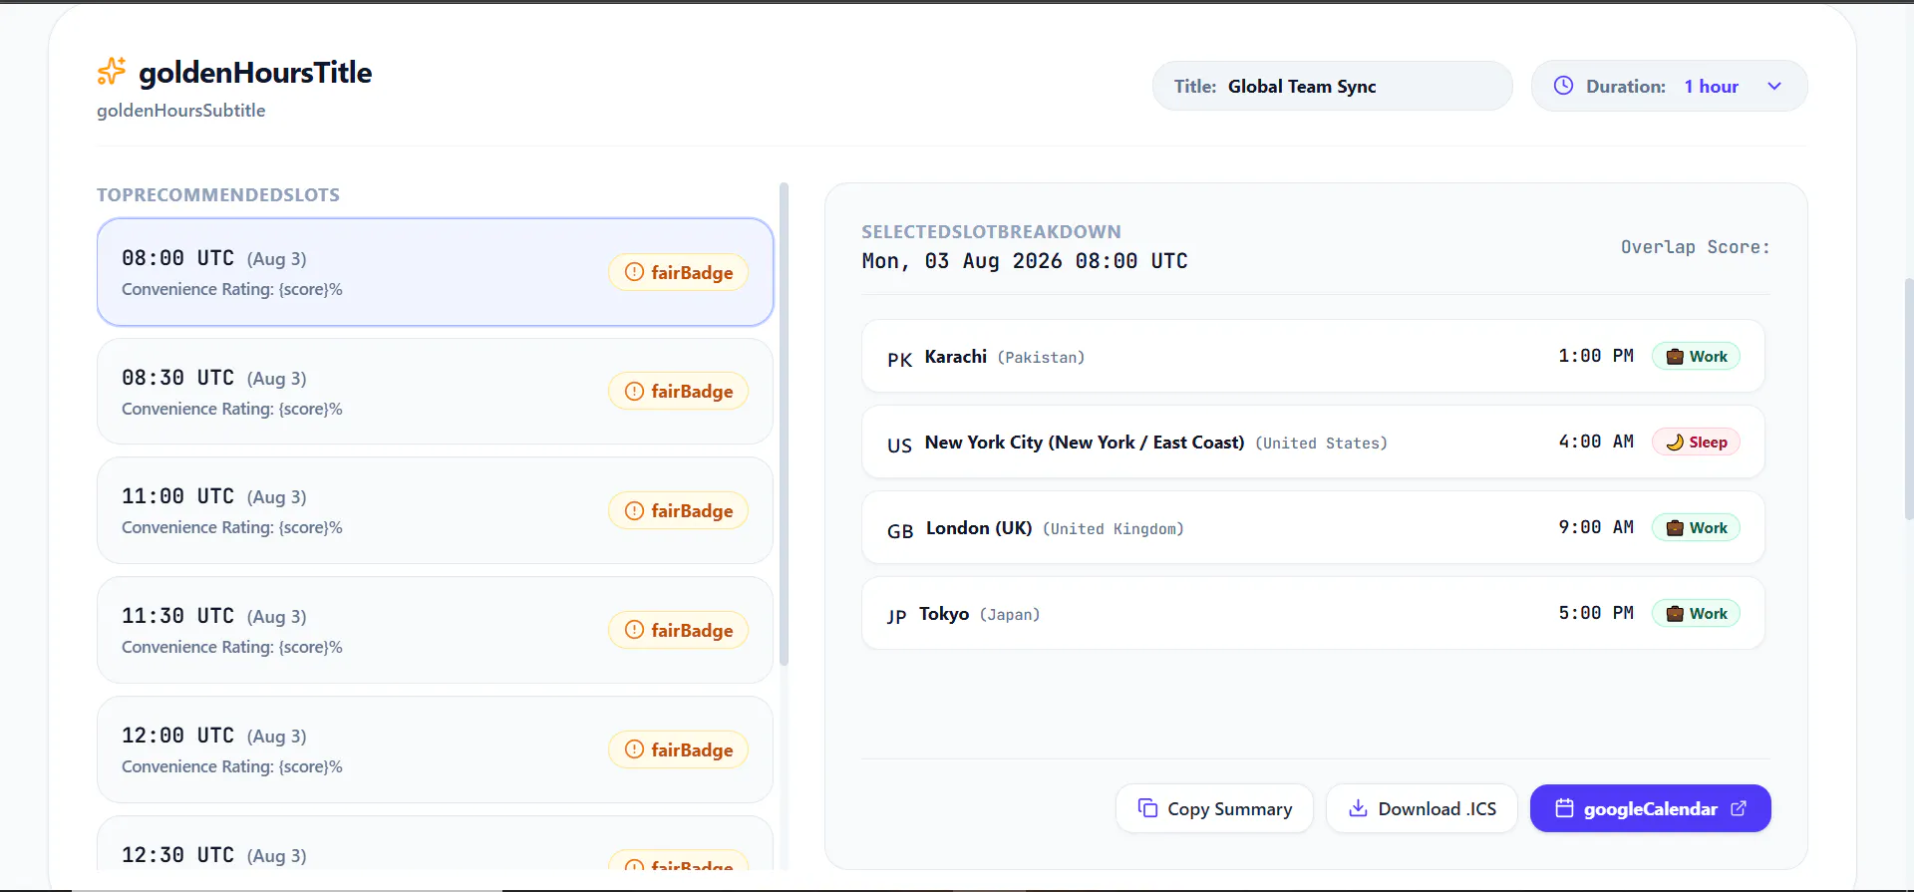Click the warning icon in 11:30 UTC fairBadge

[x=634, y=630]
